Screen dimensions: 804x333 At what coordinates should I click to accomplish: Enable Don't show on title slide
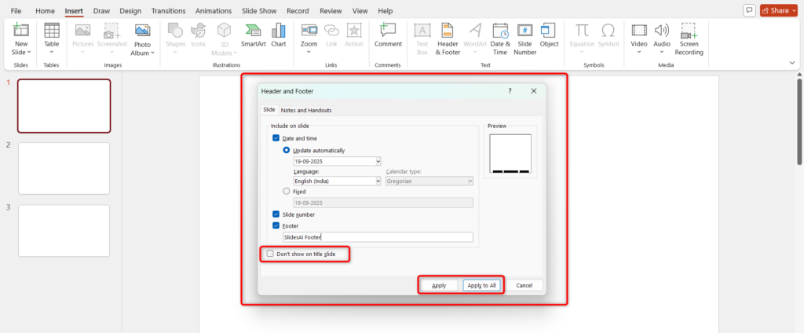click(x=271, y=254)
